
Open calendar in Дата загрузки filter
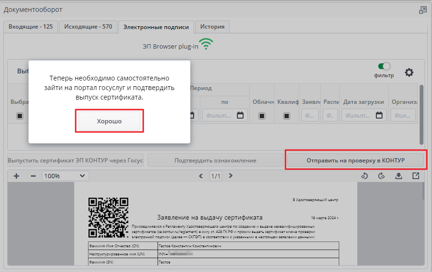379,115
